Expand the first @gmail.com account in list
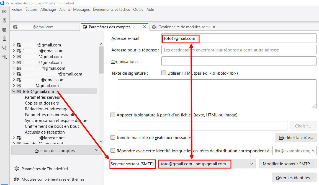Screen dimensions: 319x185 [x=14, y=45]
